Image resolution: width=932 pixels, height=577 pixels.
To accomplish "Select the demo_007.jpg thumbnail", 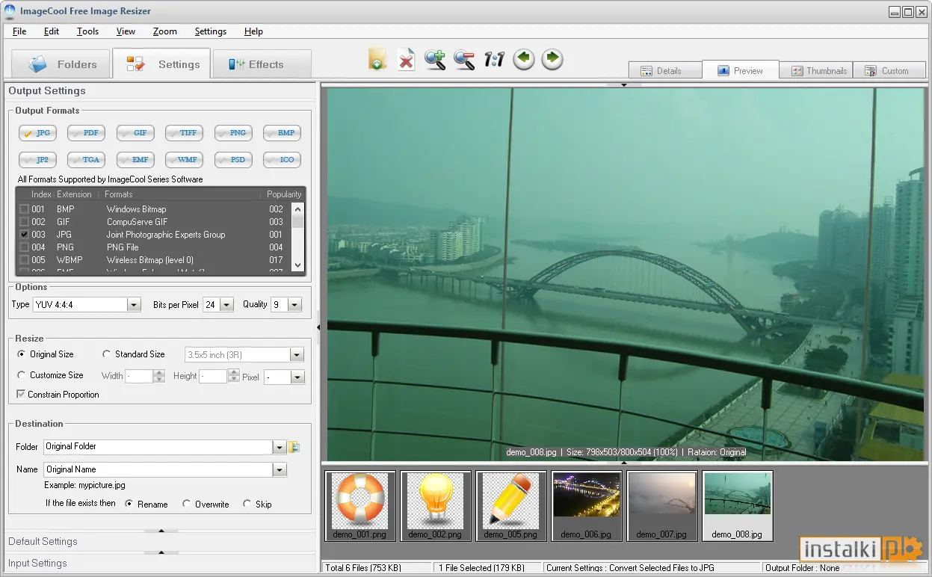I will [662, 505].
